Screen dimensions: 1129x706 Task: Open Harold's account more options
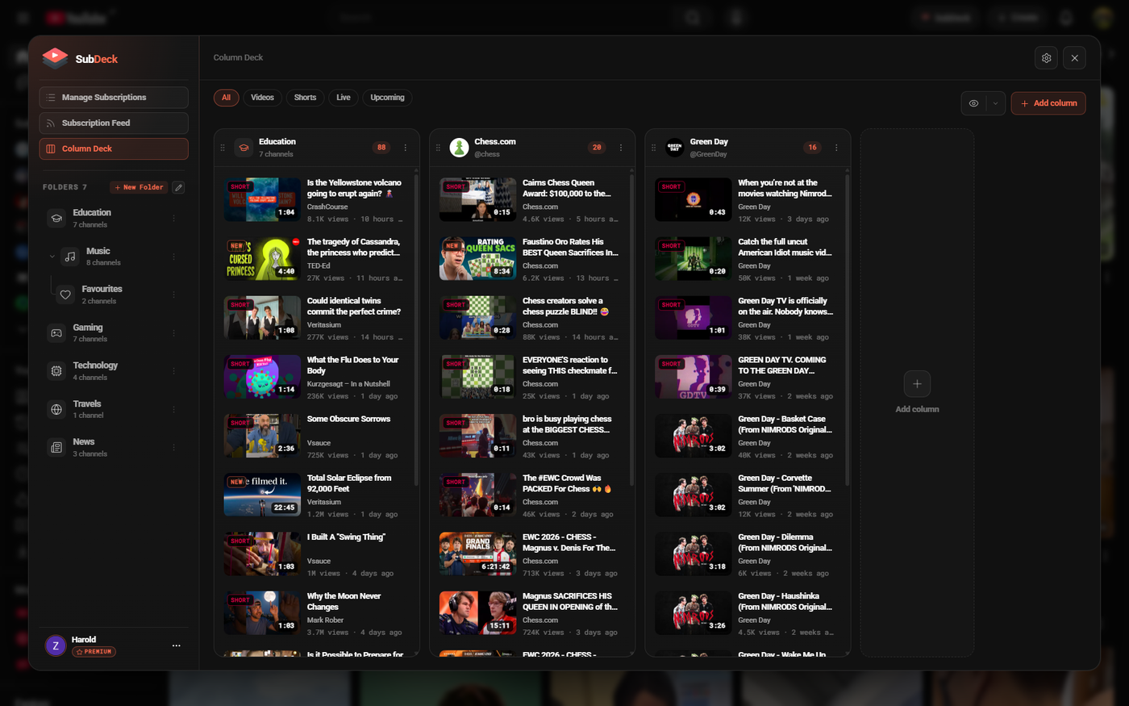click(x=176, y=645)
